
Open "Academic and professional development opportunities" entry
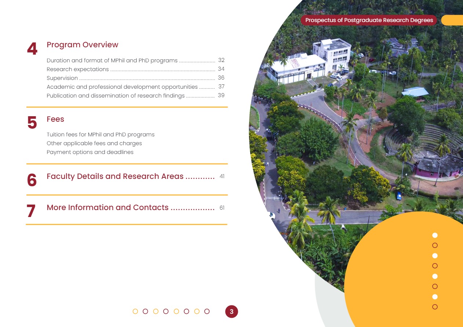click(122, 87)
